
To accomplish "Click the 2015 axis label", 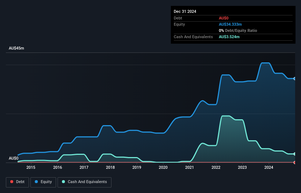I will [x=31, y=167].
